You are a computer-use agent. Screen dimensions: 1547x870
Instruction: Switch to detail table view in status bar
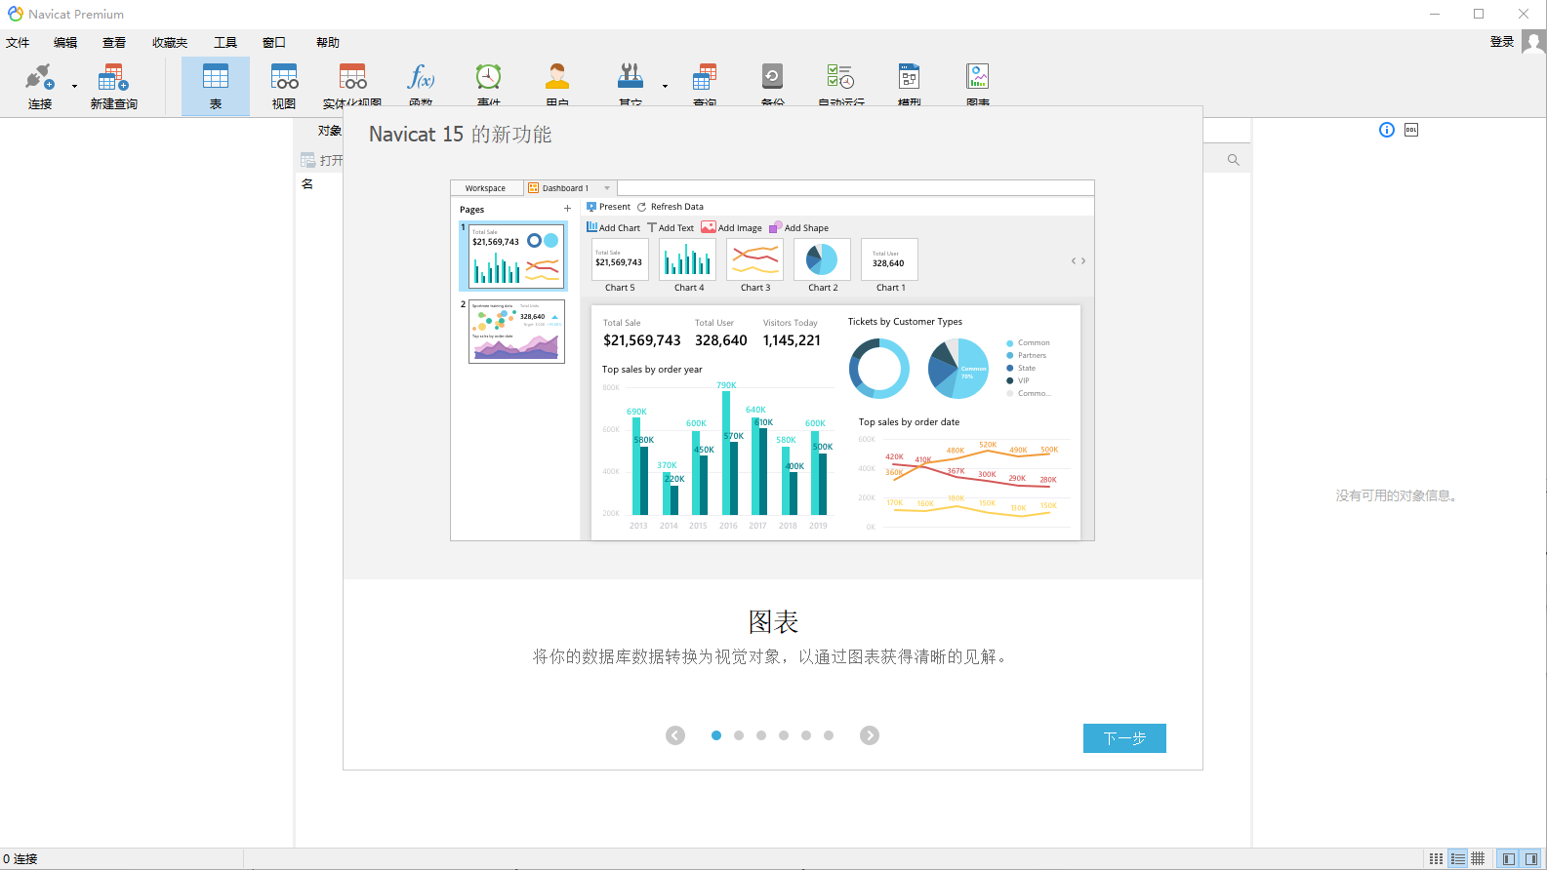click(x=1478, y=859)
